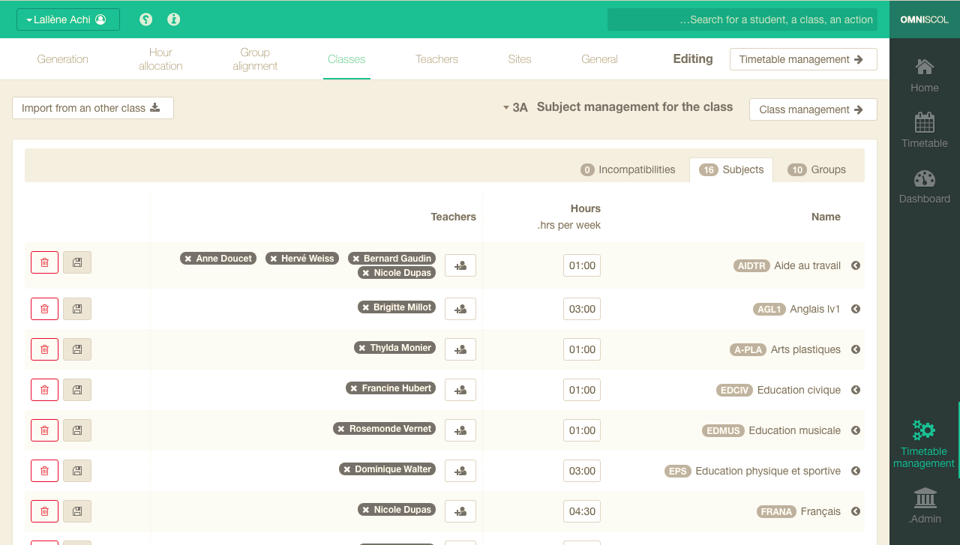Switch to the Teachers tab
This screenshot has width=960, height=545.
[x=436, y=59]
